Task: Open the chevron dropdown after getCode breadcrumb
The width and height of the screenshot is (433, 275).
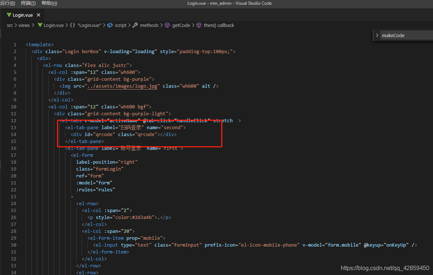Action: coord(193,25)
